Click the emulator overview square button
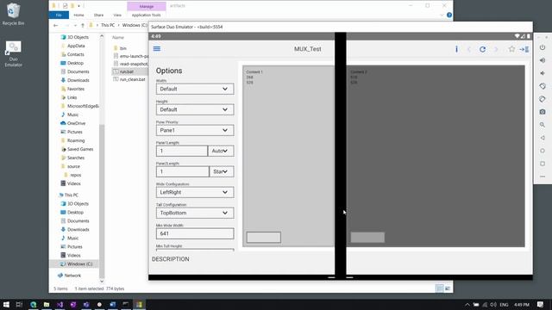This screenshot has height=310, width=552. (x=543, y=164)
